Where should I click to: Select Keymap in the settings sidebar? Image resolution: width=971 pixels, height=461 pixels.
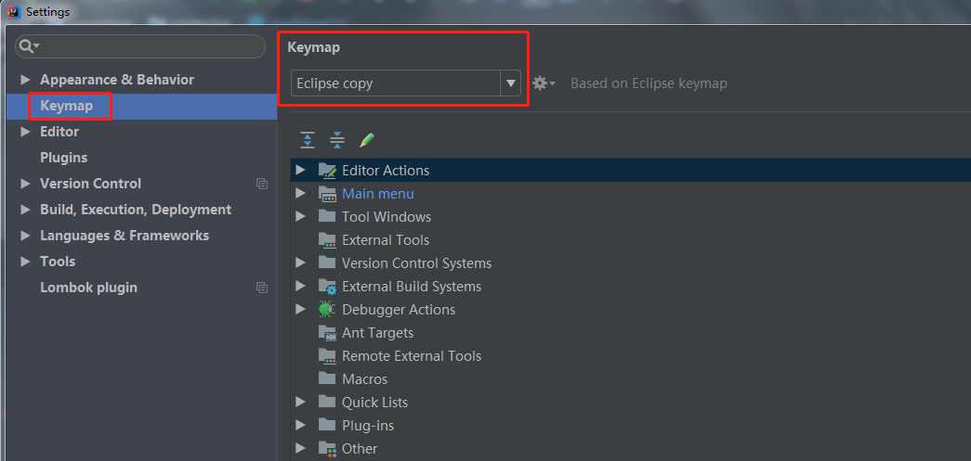click(x=66, y=106)
